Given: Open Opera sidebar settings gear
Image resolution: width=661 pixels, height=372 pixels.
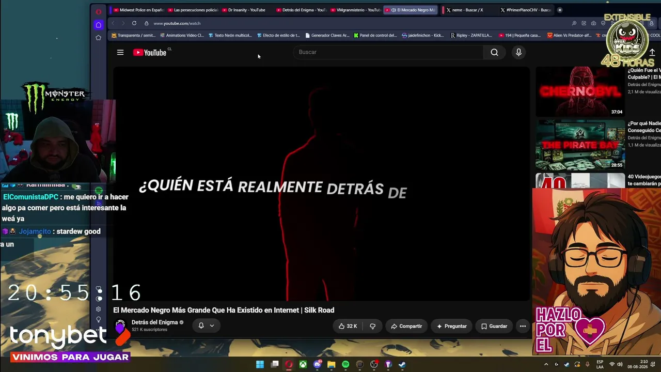Looking at the screenshot, I should (x=98, y=309).
